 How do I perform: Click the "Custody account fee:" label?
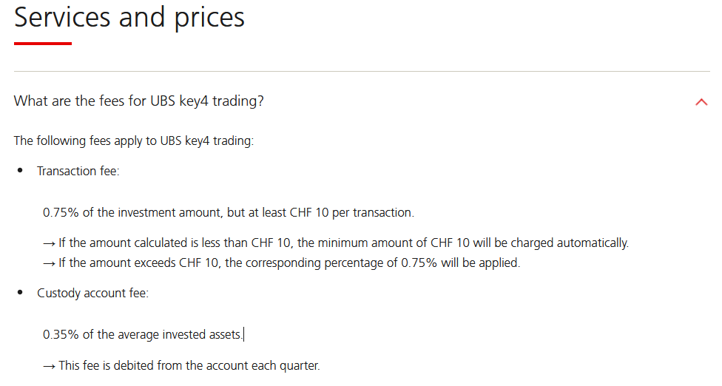(92, 293)
